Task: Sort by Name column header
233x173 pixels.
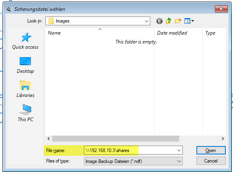Action: point(100,33)
